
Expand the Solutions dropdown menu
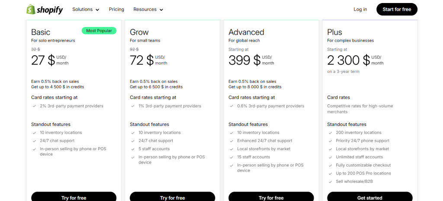(85, 9)
